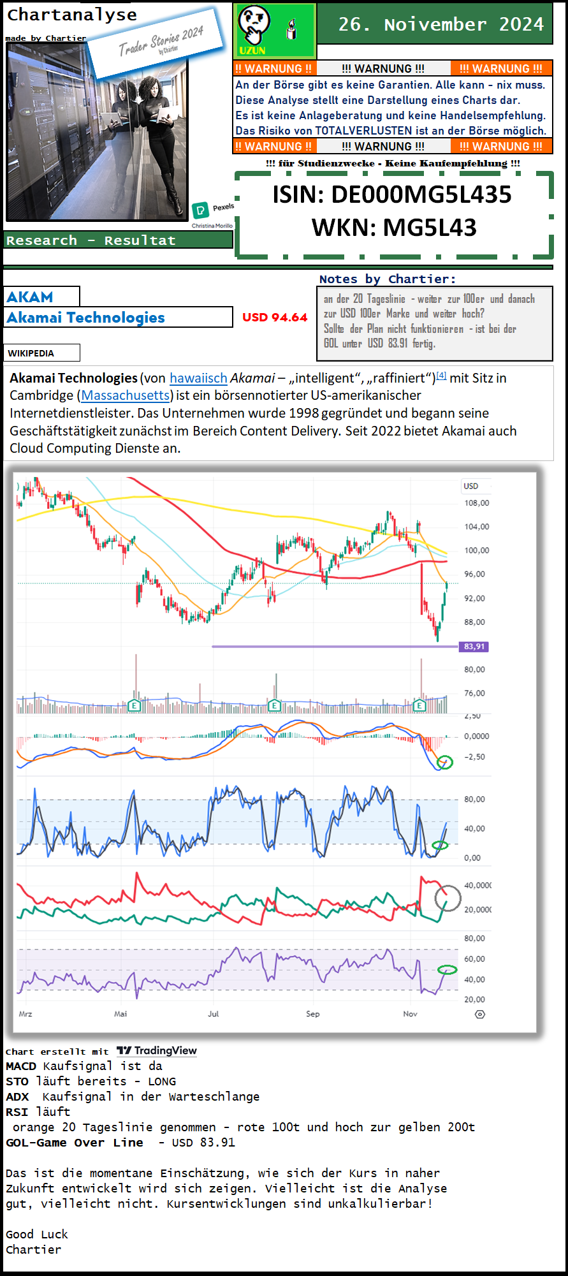Follow the Massachusetts link
Image resolution: width=568 pixels, height=1276 pixels.
(x=126, y=395)
